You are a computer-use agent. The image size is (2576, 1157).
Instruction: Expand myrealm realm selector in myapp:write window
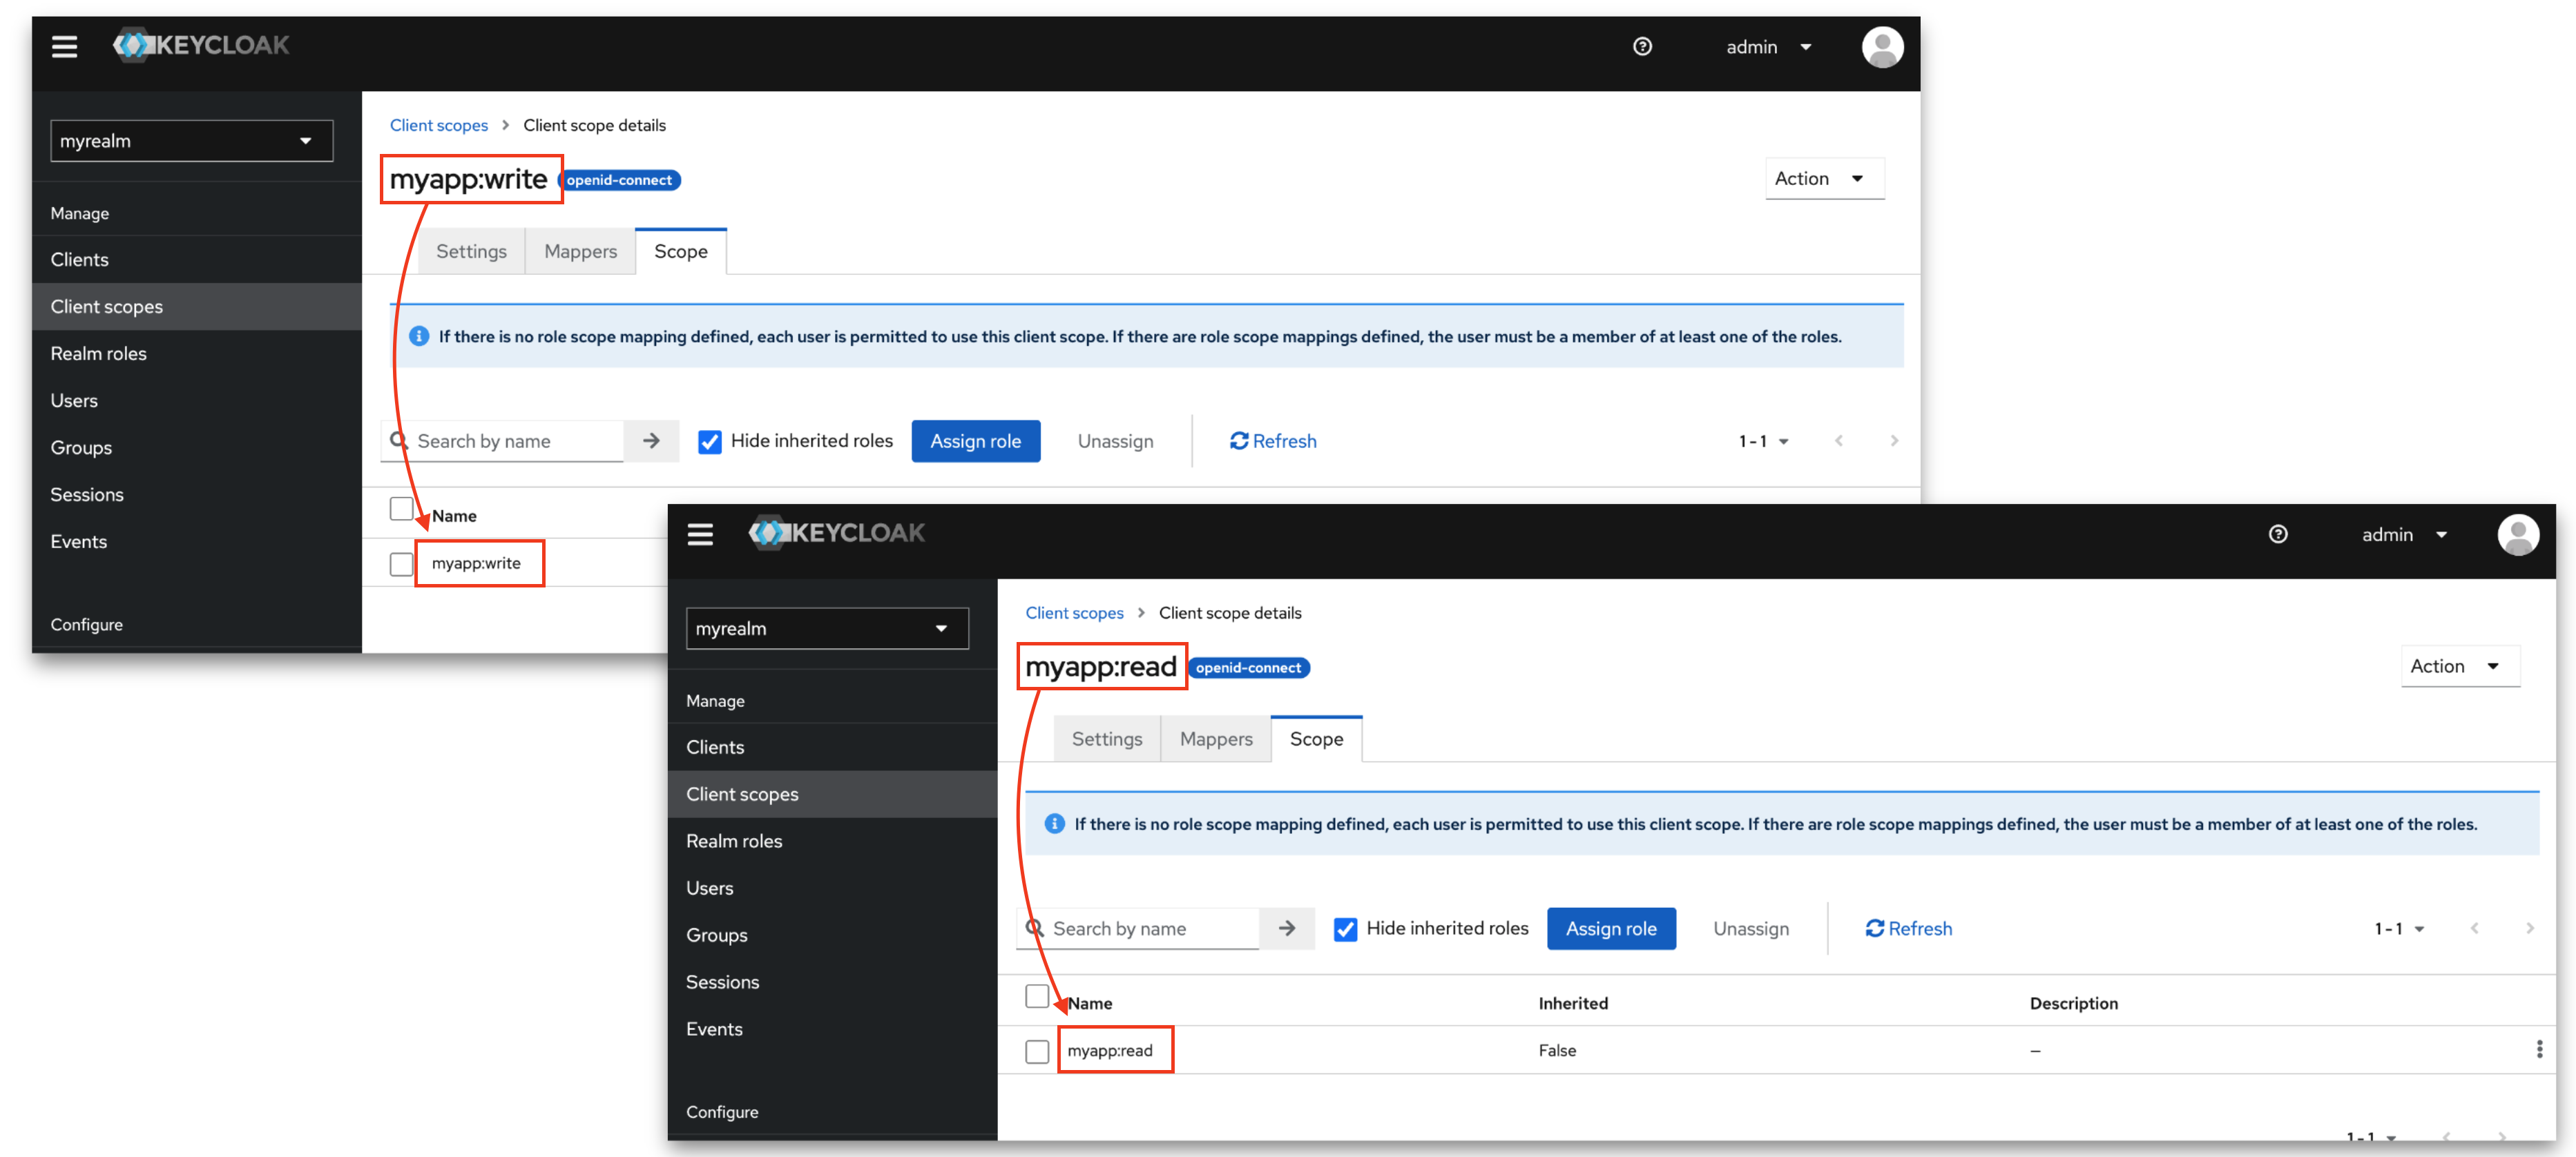(191, 141)
